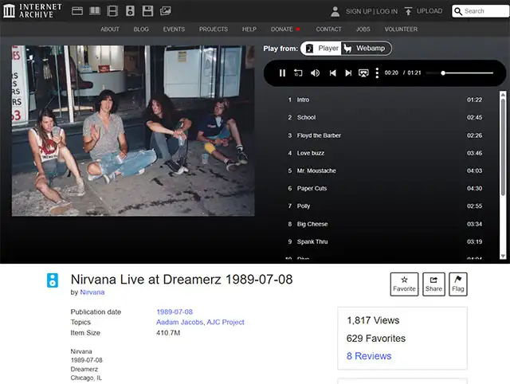Open the AJC Project topic link
This screenshot has height=384, width=510.
point(226,322)
